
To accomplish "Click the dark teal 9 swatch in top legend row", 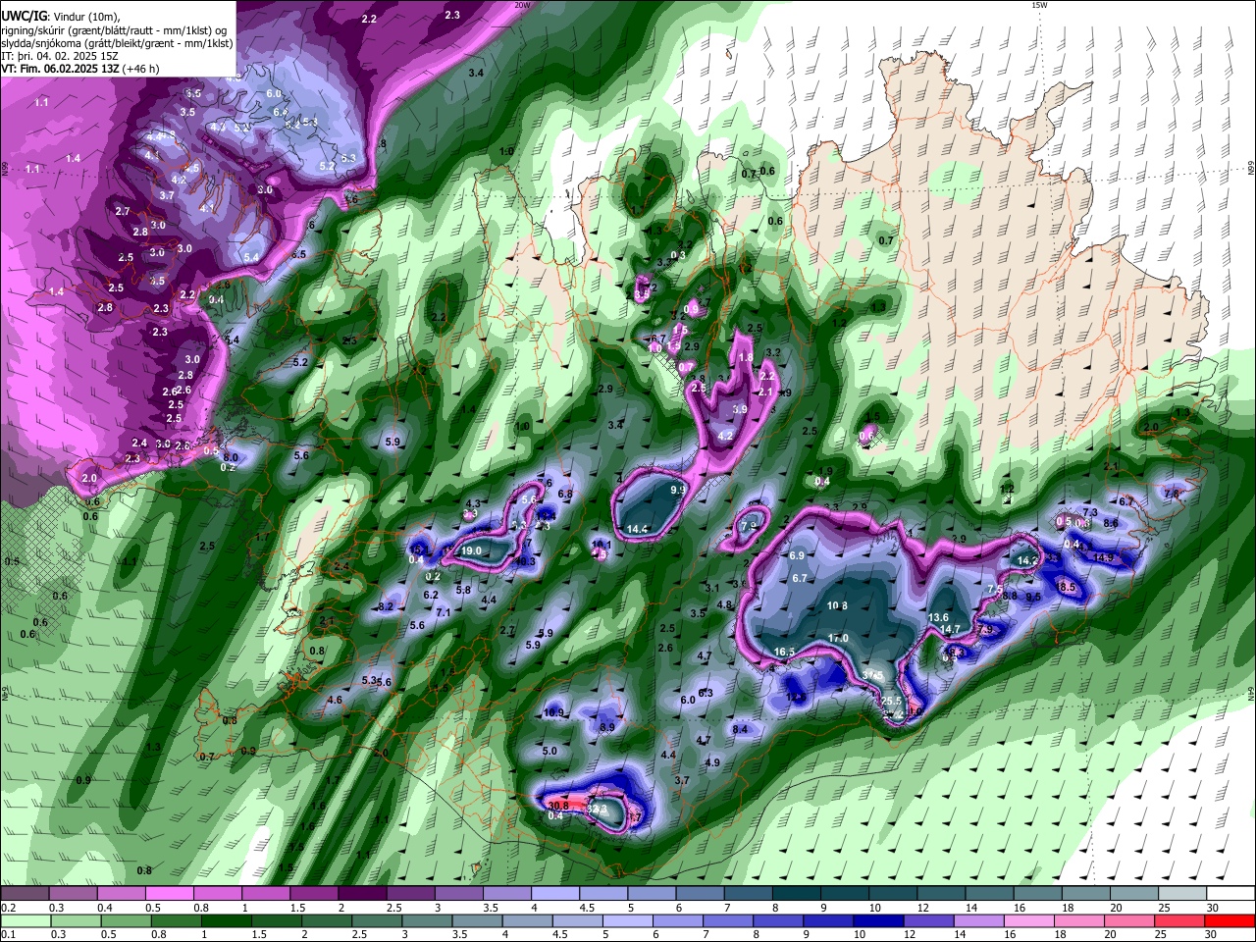I will [845, 894].
